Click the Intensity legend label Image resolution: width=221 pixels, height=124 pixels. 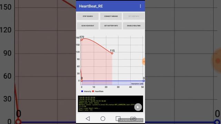point(87,91)
